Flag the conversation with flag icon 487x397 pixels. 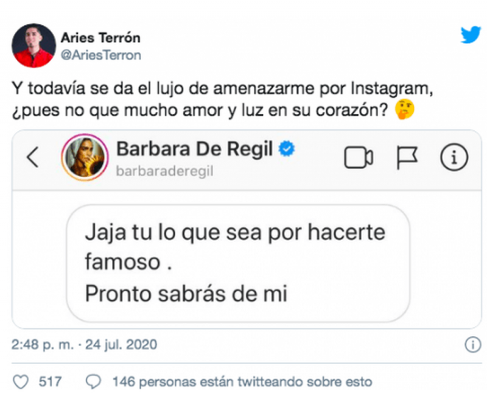[x=407, y=157]
